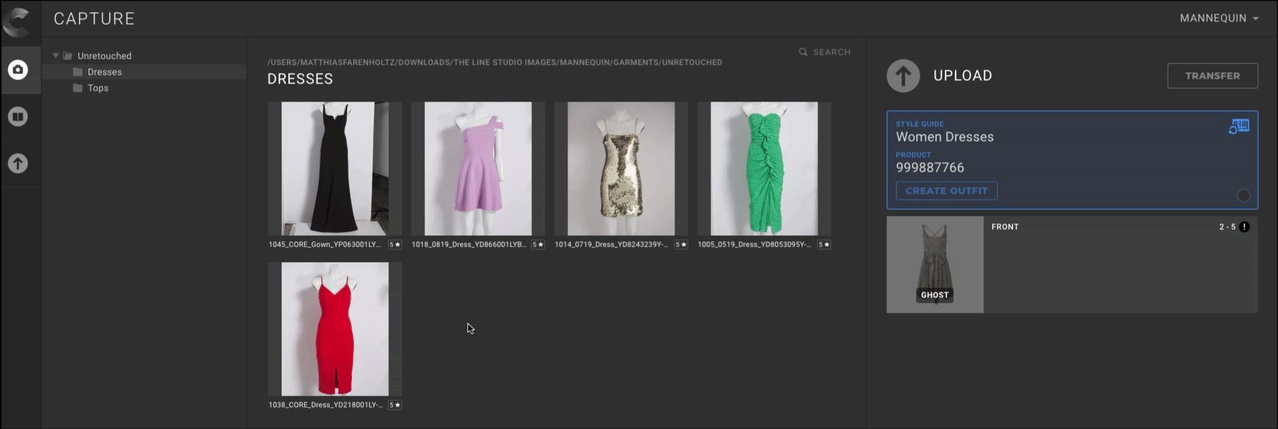This screenshot has width=1278, height=429.
Task: Click the app logo in top-left corner
Action: [17, 20]
